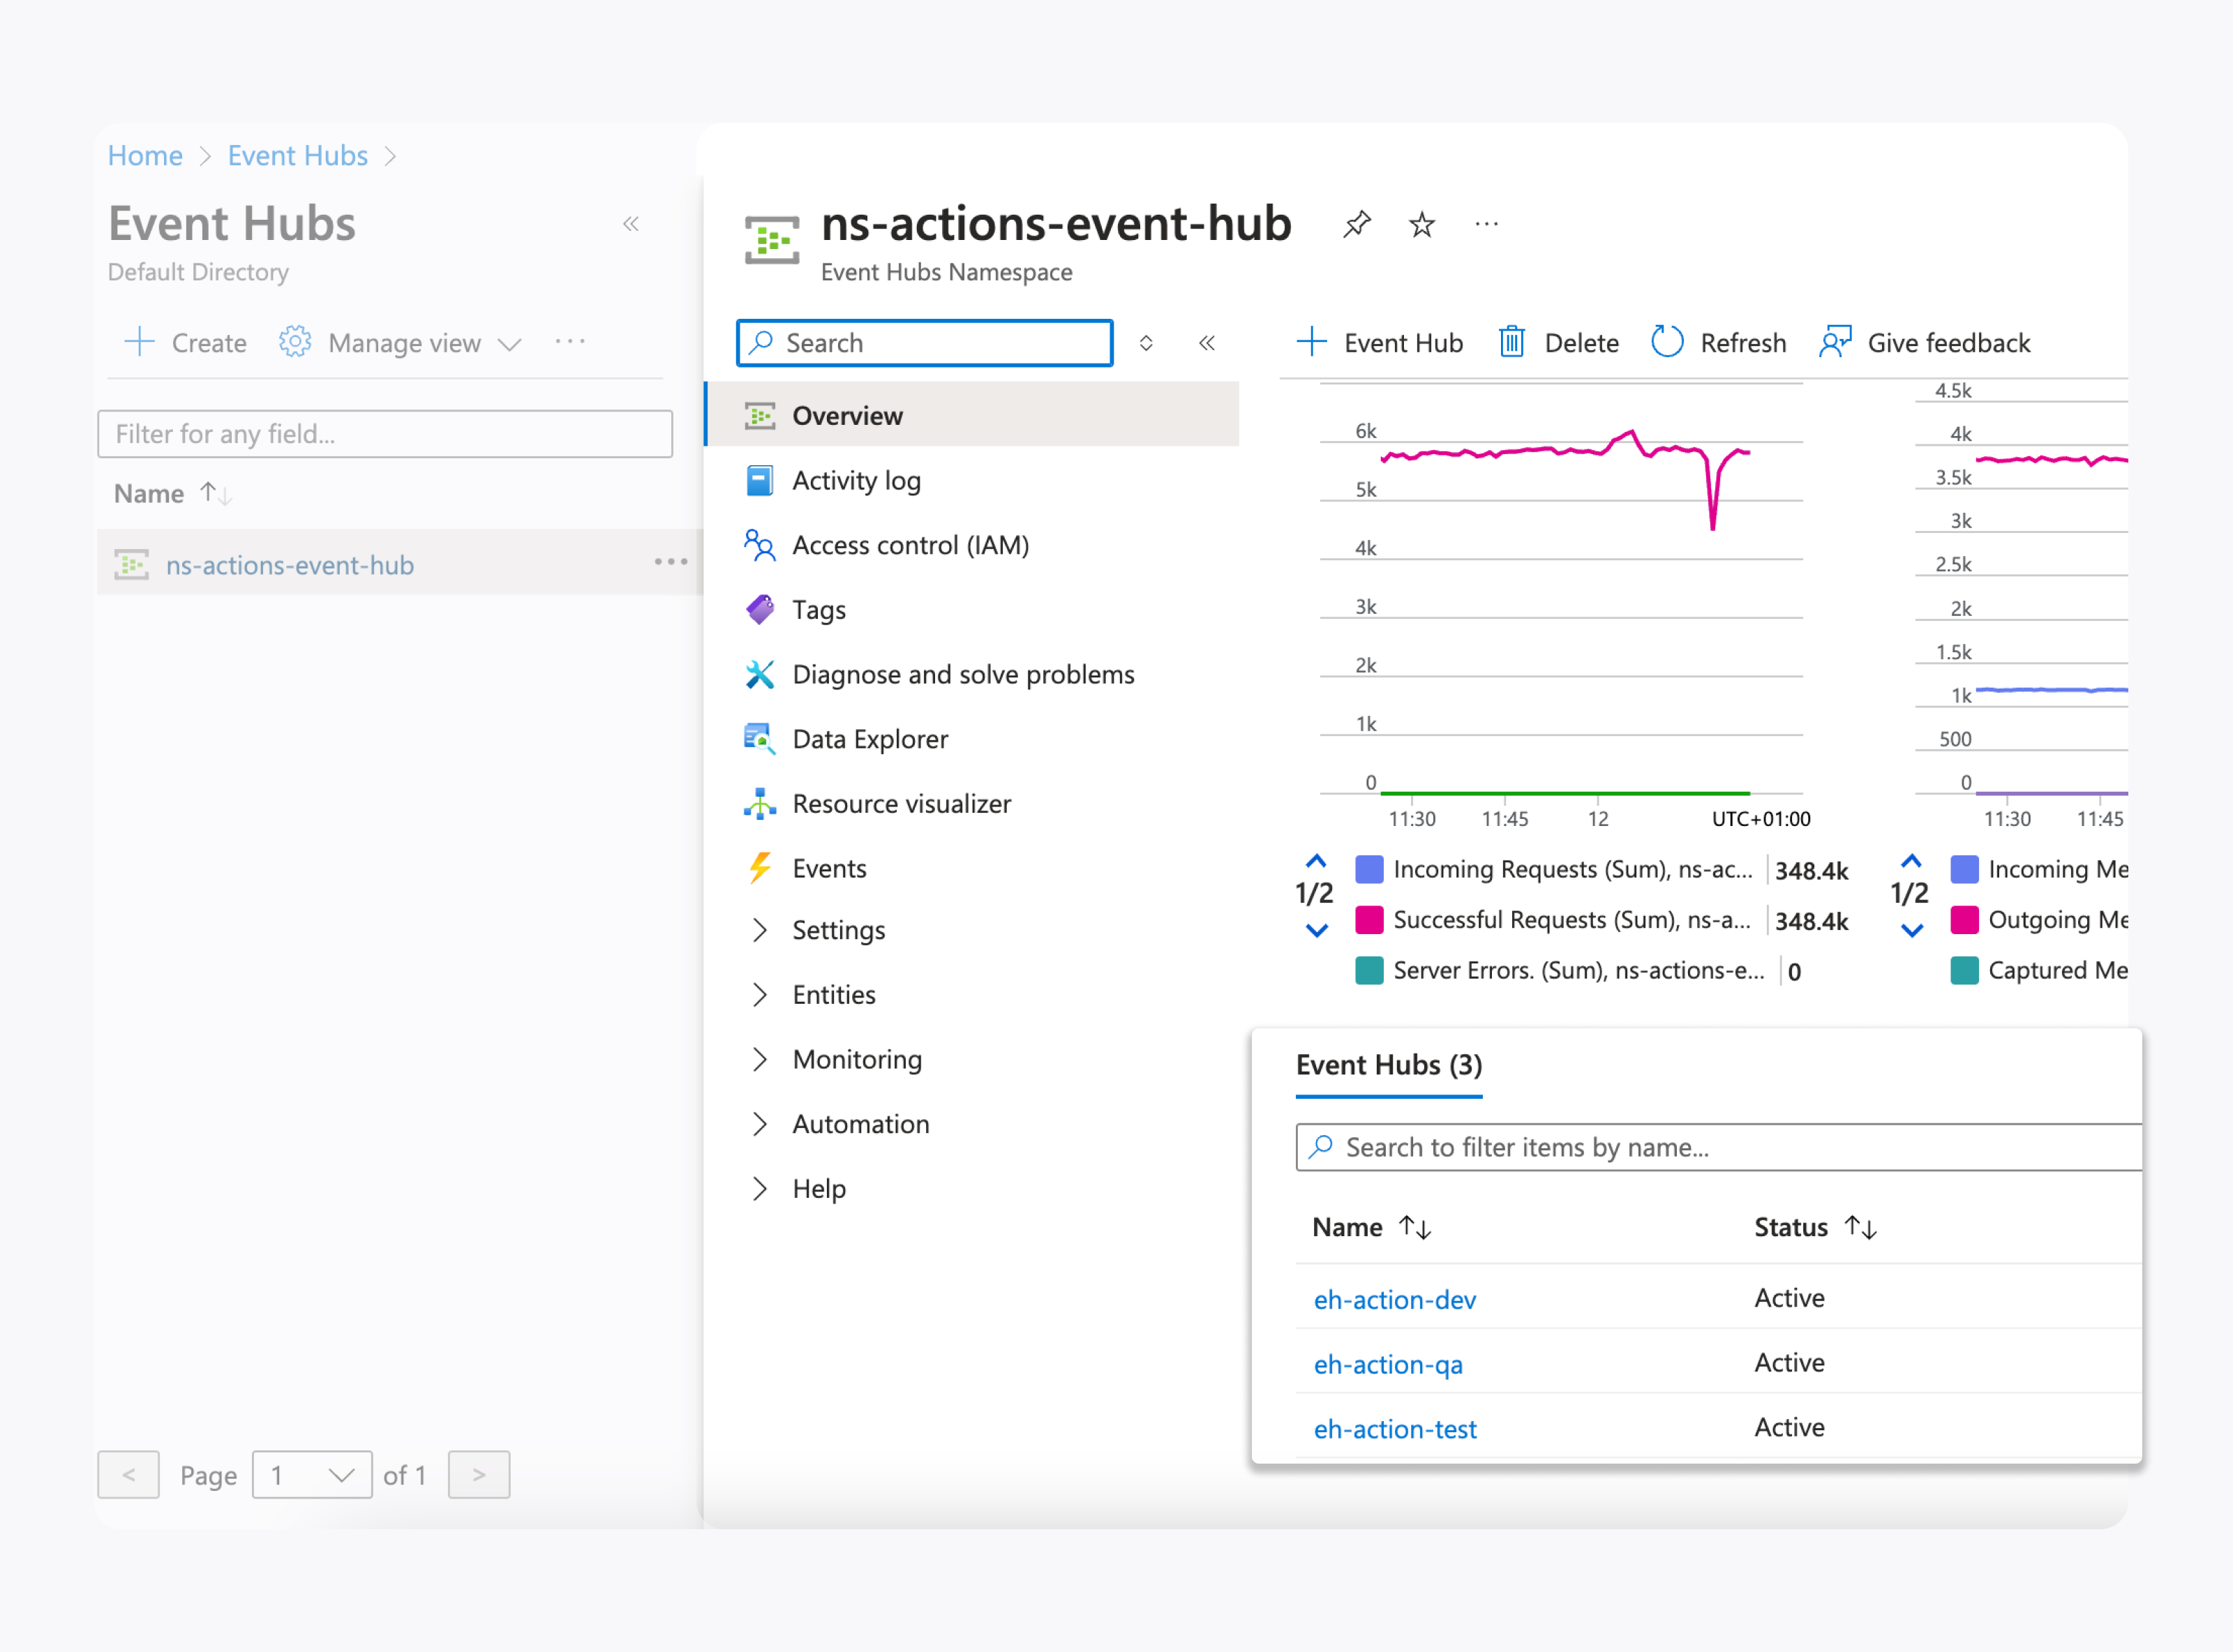Click Active status of eh-action-qa
Screen dimensions: 2233x1652
tap(1789, 1363)
